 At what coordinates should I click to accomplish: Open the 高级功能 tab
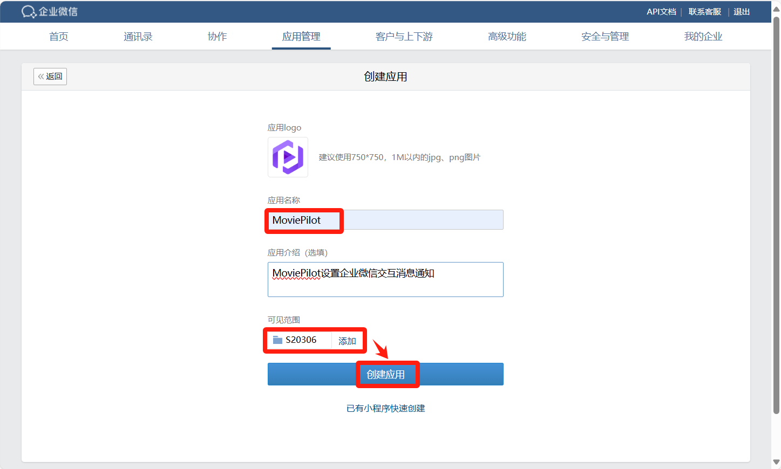(x=507, y=37)
